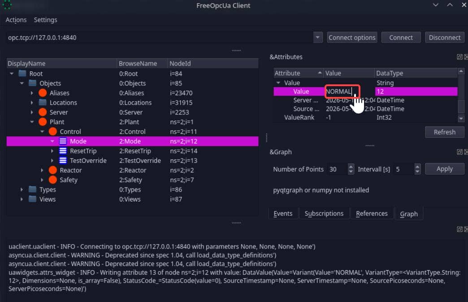Expand the Reactor tree node
468x302 pixels.
(x=42, y=170)
